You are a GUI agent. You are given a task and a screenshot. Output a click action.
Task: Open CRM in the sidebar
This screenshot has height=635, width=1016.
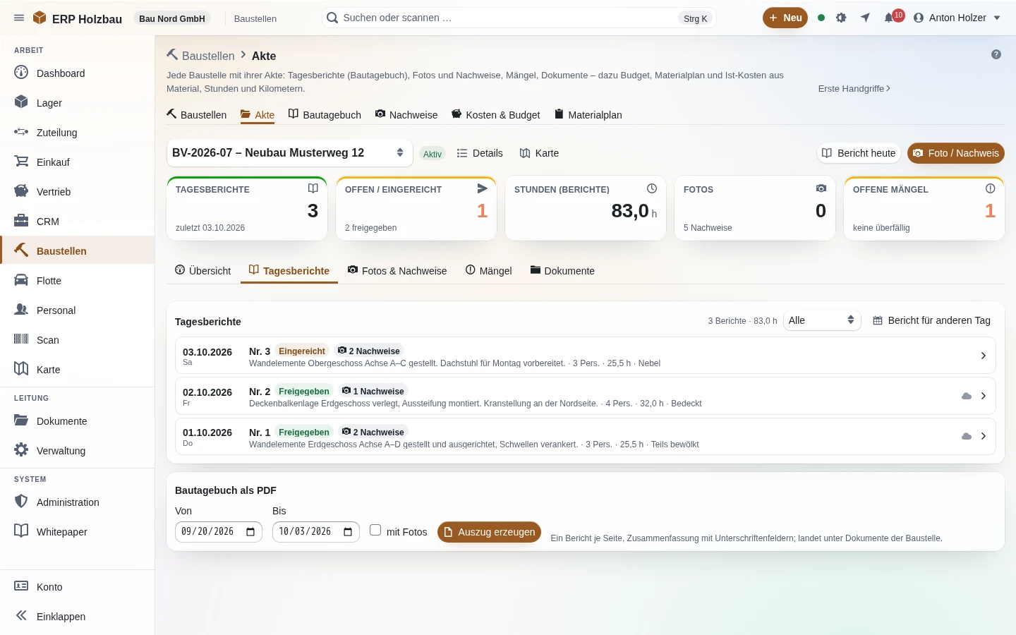[78, 221]
